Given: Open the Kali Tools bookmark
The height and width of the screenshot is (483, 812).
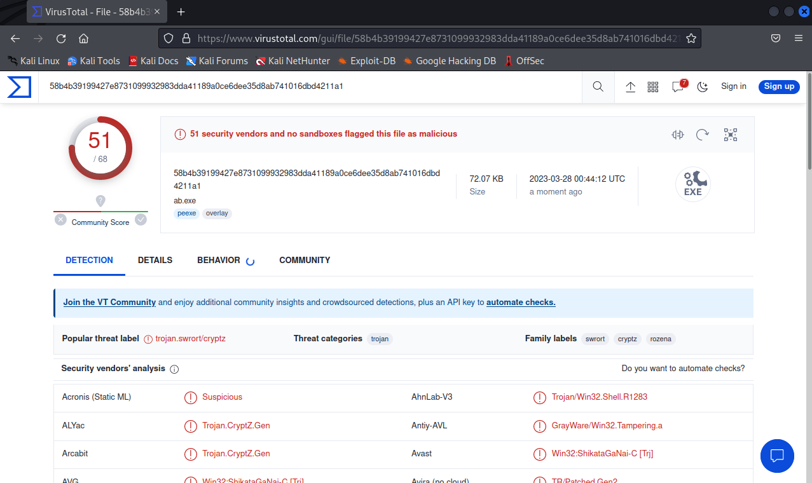Looking at the screenshot, I should pos(94,61).
